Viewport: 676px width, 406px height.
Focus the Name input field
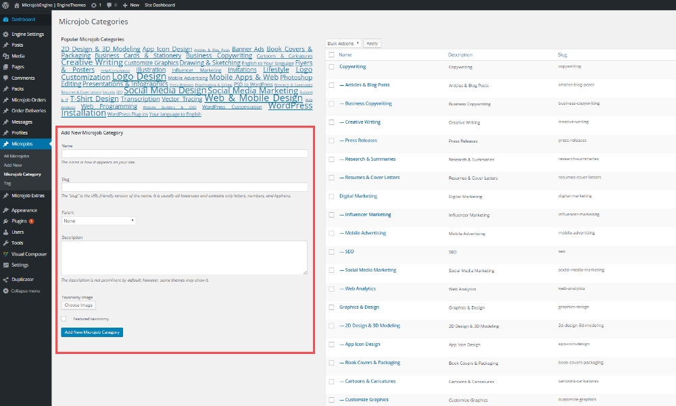click(184, 154)
